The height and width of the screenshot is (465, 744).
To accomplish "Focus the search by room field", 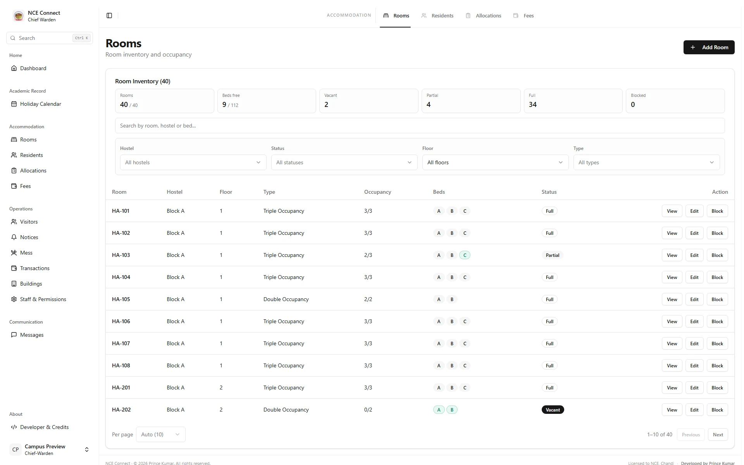I will coord(420,126).
